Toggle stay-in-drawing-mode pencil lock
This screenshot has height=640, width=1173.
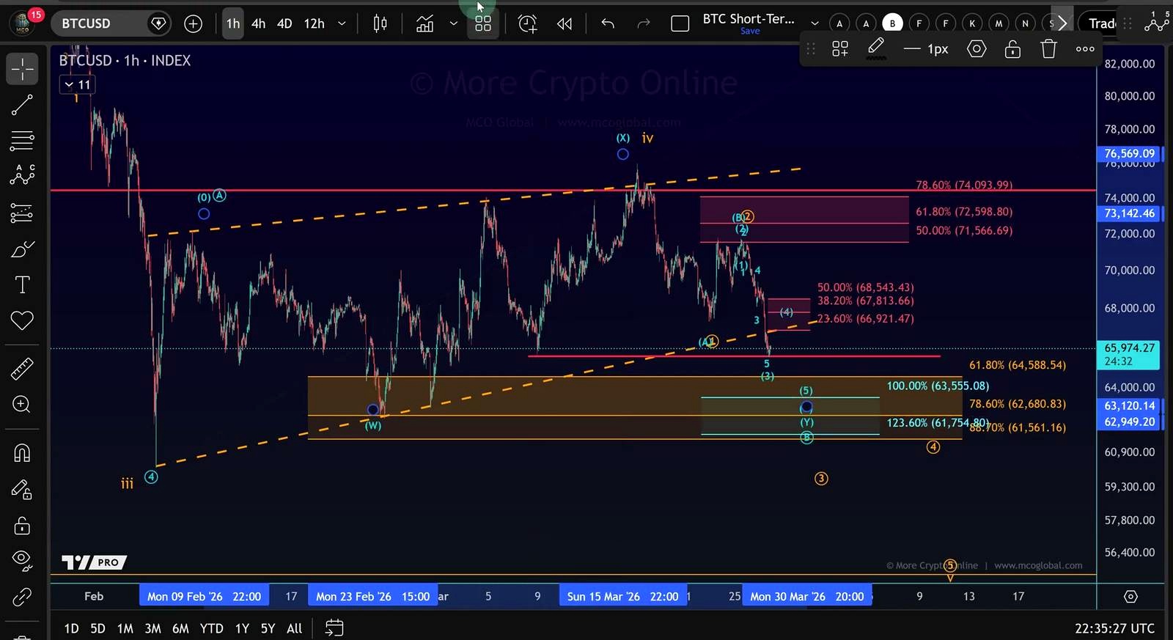coord(22,490)
